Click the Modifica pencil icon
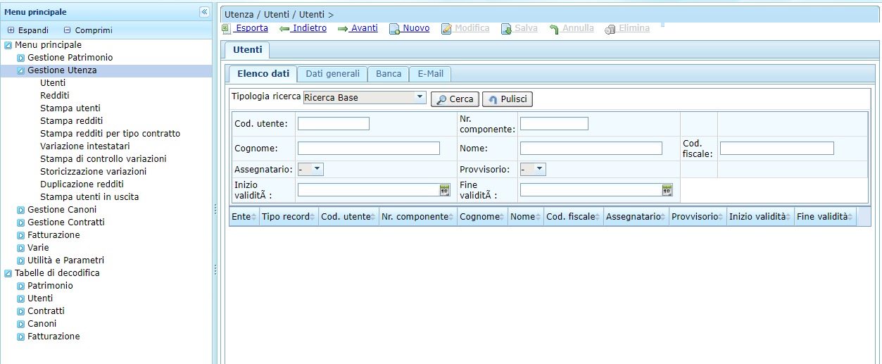The width and height of the screenshot is (882, 364). click(446, 29)
